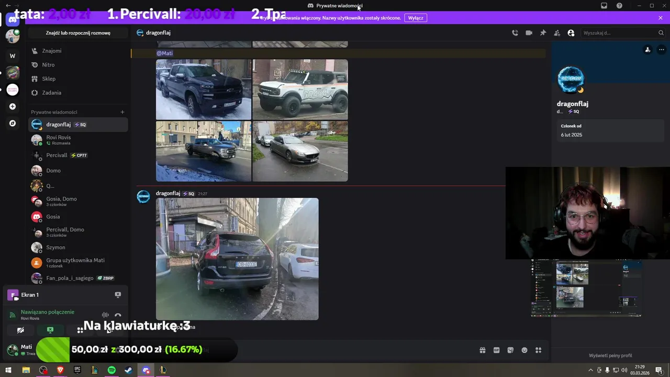
Task: Open Windows Start menu
Action: [8, 370]
